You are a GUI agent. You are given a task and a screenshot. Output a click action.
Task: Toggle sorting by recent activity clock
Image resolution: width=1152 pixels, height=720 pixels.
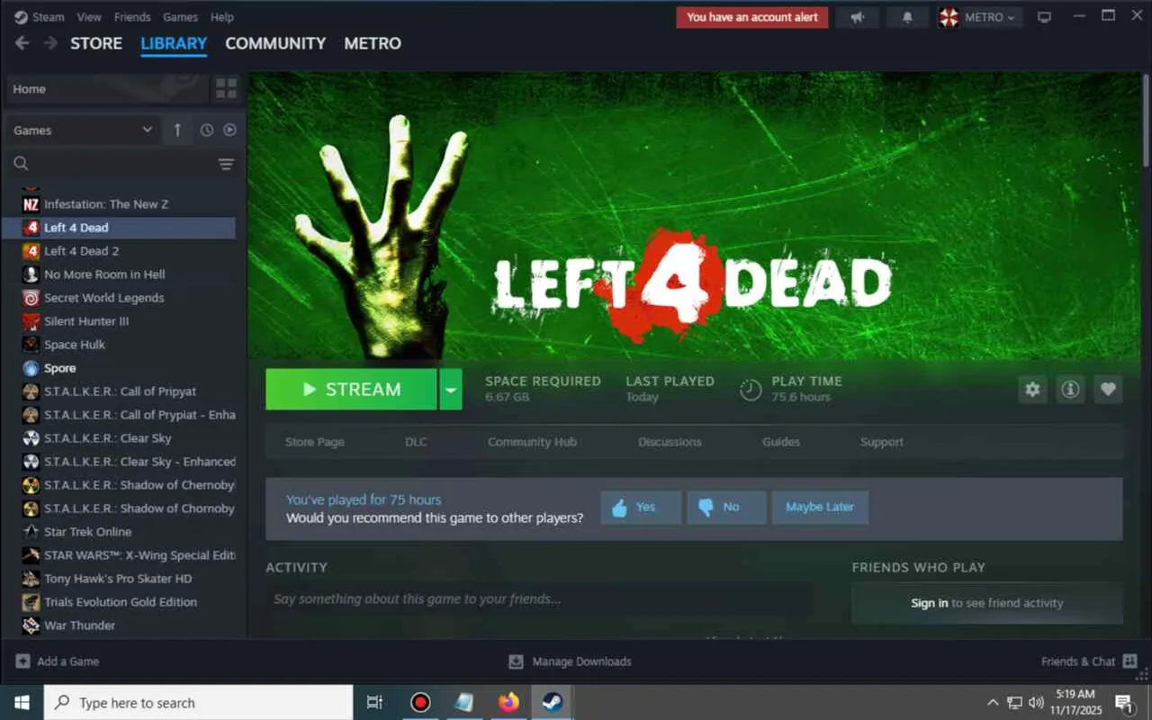[207, 130]
